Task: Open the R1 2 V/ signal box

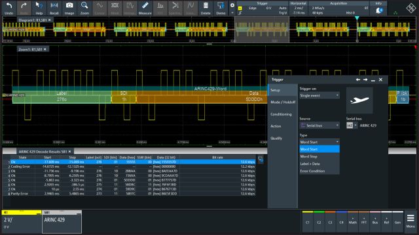Action: [22, 221]
